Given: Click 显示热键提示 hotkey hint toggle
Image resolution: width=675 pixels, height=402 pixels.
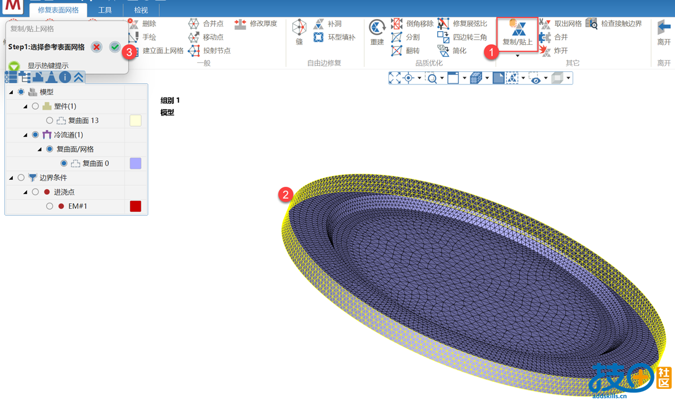Looking at the screenshot, I should pyautogui.click(x=14, y=66).
